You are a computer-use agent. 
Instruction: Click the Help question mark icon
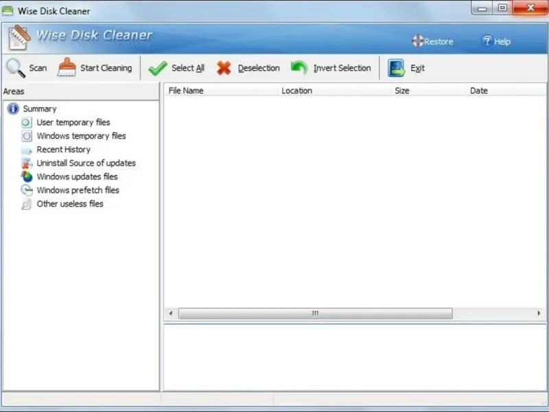487,41
